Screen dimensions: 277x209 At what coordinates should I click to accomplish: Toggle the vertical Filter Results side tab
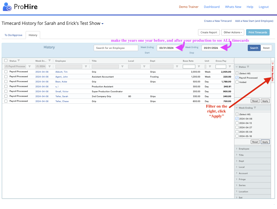coord(273,72)
